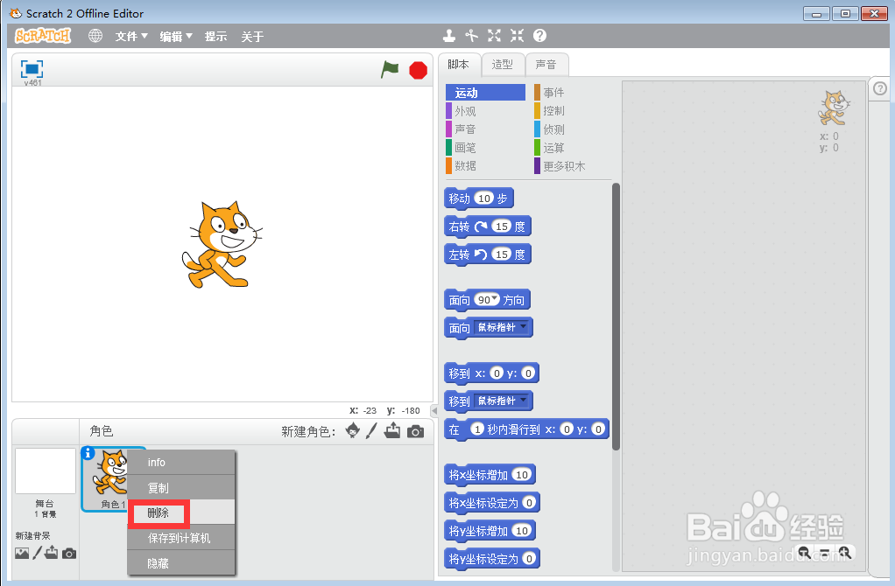Click seconds field in 秒内滑行到 block
895x586 pixels.
click(x=477, y=429)
